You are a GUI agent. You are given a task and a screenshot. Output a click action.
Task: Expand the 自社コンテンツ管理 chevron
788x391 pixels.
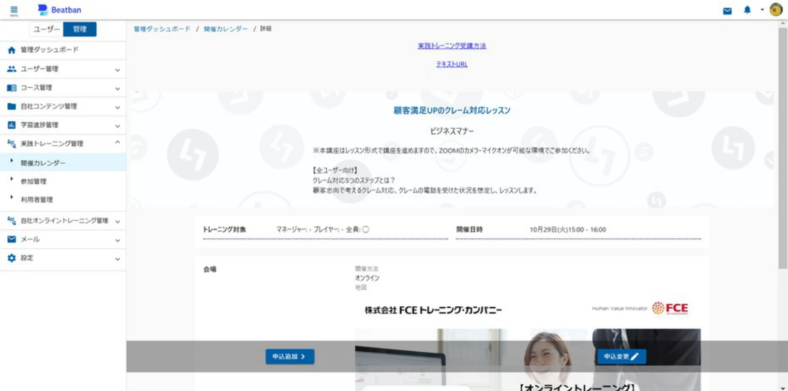click(117, 107)
